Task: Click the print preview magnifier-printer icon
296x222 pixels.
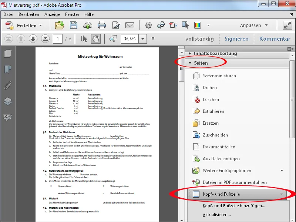Action: point(161,25)
